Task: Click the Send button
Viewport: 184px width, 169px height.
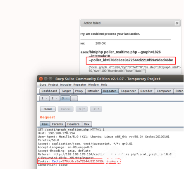Action: [48, 109]
